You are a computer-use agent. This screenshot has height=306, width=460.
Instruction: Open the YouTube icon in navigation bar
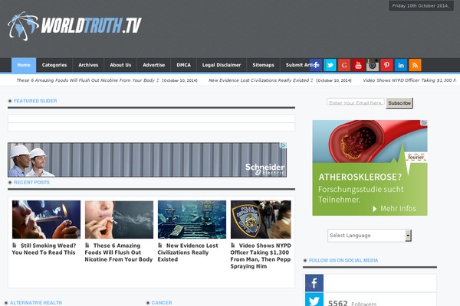coord(358,65)
